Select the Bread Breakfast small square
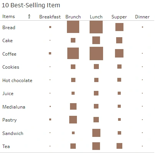The height and width of the screenshot is (153, 155). coord(50,27)
